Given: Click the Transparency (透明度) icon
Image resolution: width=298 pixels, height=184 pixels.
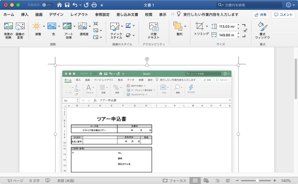Looking at the screenshot, I should click(x=82, y=26).
